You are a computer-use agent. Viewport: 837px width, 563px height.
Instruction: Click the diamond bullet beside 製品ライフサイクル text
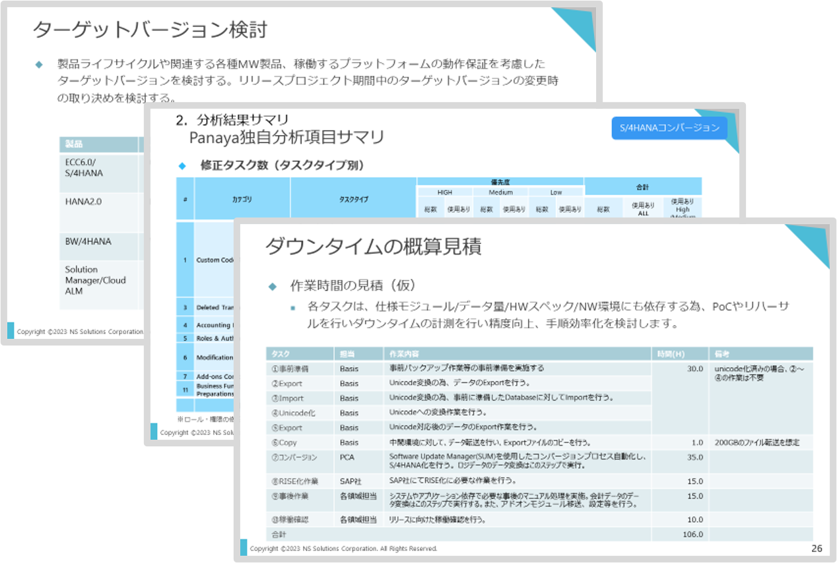39,65
